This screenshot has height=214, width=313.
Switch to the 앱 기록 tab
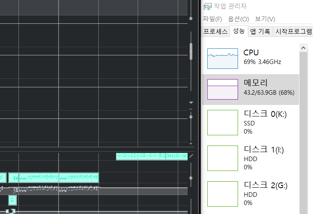tap(260, 32)
